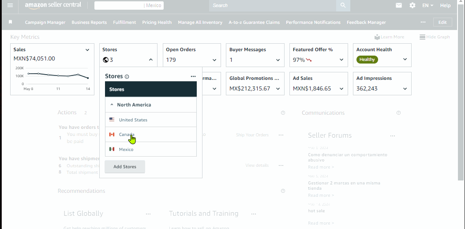Image resolution: width=465 pixels, height=229 pixels.
Task: Open Tutorials and Training ellipsis menu
Action: [254, 214]
